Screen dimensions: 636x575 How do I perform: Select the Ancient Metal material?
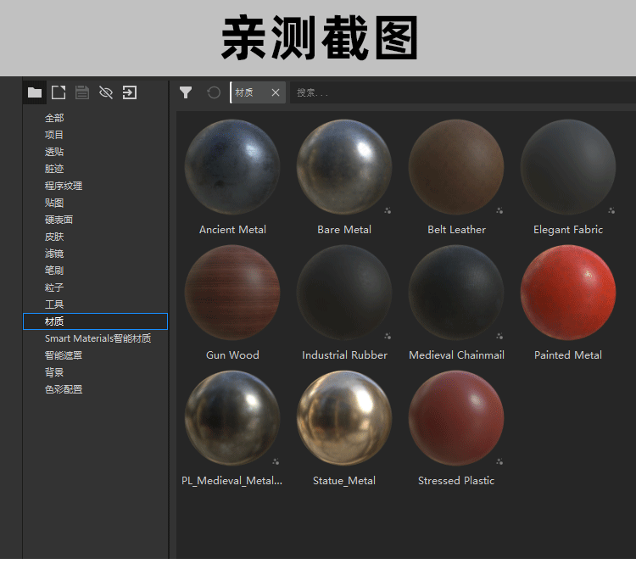232,167
